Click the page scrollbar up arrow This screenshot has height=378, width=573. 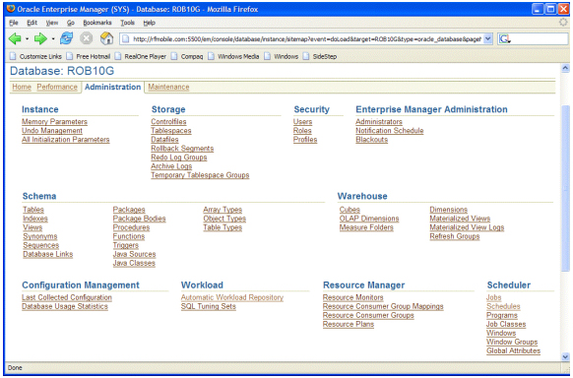tap(565, 68)
